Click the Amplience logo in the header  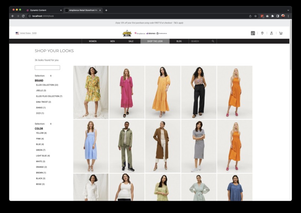click(x=140, y=33)
